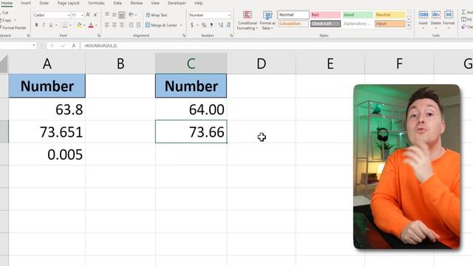Open the Alignment group dialog launcher
The height and width of the screenshot is (266, 473).
point(184,35)
